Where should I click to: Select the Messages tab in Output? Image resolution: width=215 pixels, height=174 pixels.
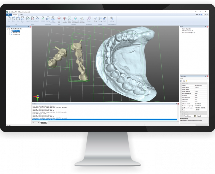point(44,123)
